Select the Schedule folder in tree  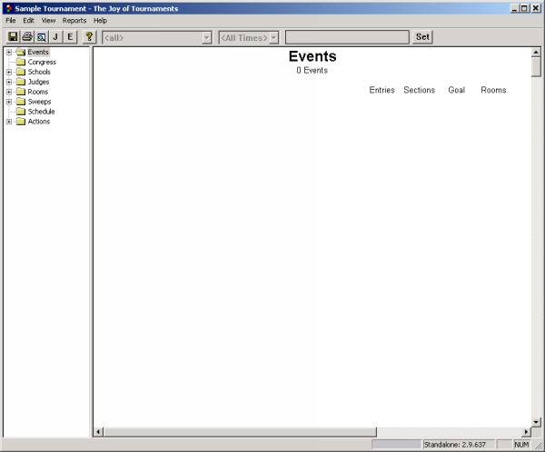coord(41,112)
